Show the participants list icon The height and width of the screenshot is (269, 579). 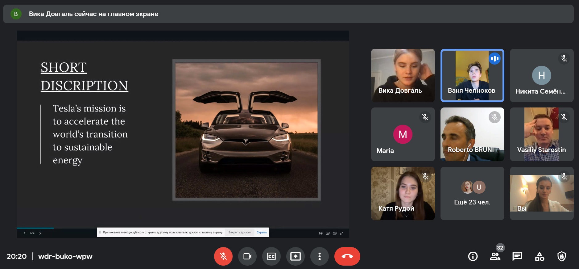coord(495,256)
